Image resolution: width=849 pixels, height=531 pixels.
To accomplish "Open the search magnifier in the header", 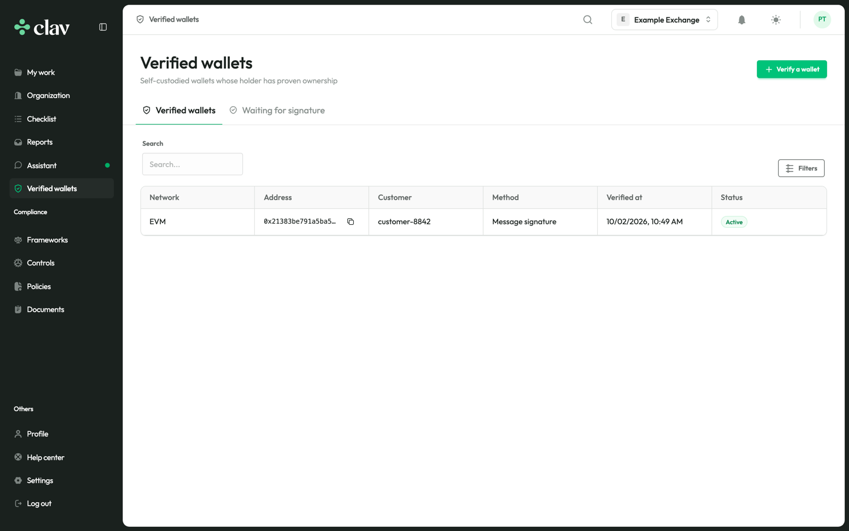I will coord(588,19).
